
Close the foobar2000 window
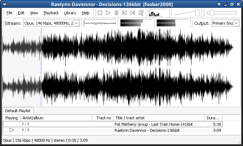pos(238,4)
